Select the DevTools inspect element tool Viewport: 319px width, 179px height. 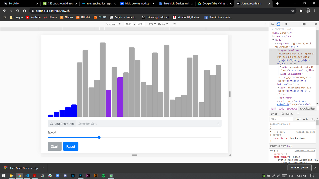[273, 24]
